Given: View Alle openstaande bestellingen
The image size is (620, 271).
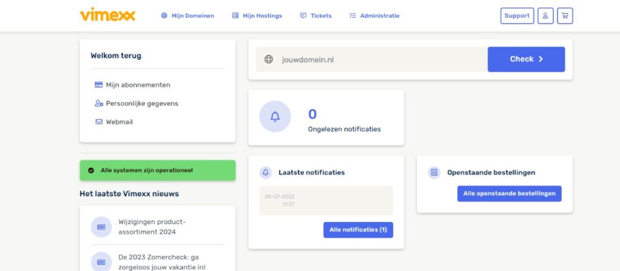Looking at the screenshot, I should pyautogui.click(x=509, y=194).
